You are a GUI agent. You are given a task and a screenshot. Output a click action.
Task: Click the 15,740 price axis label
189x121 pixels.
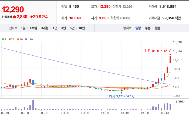pyautogui.click(x=177, y=42)
